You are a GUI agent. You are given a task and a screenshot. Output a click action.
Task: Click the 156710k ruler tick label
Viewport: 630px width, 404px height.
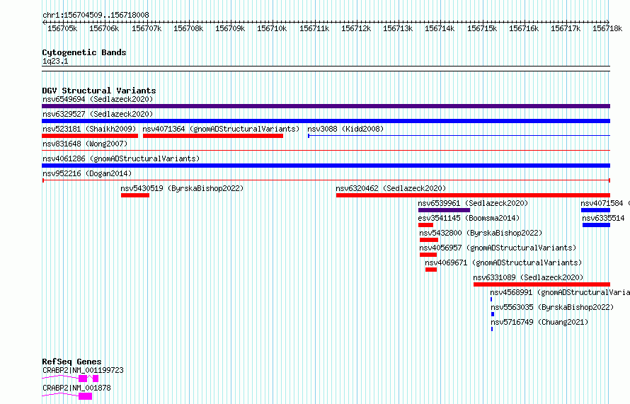272,28
